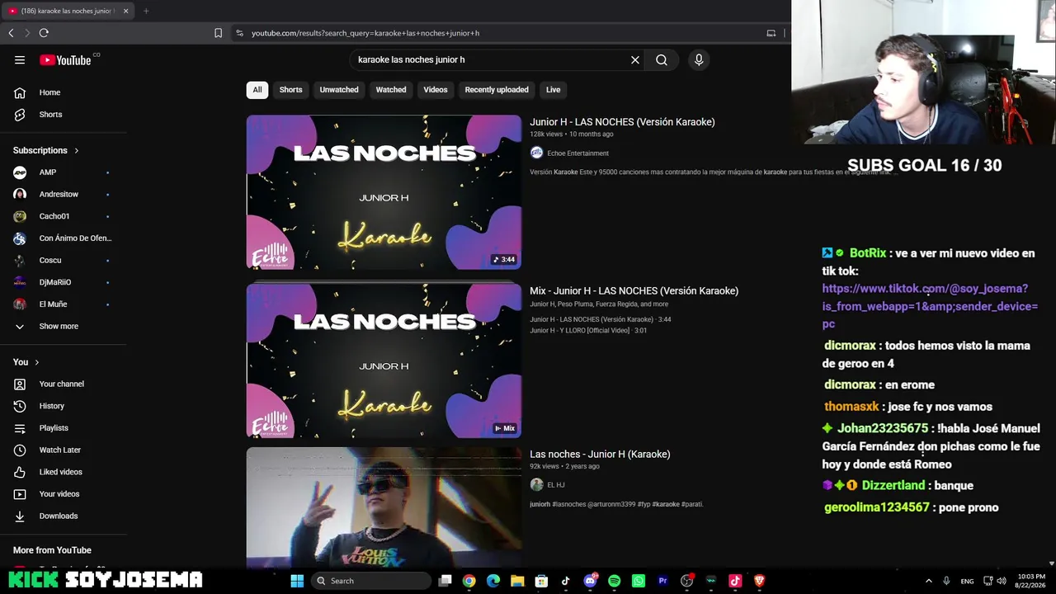Open the Mix - Junior H - LAS NOCHES title

pos(634,290)
